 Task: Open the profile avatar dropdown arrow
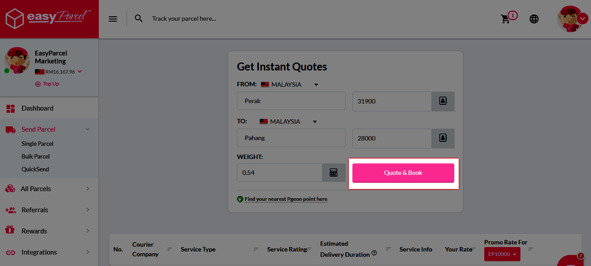[x=583, y=18]
